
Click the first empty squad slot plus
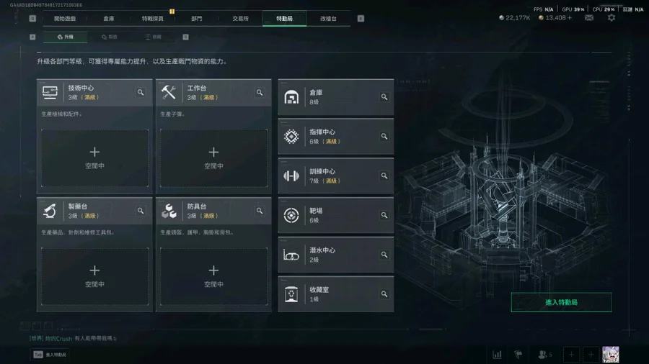571,355
